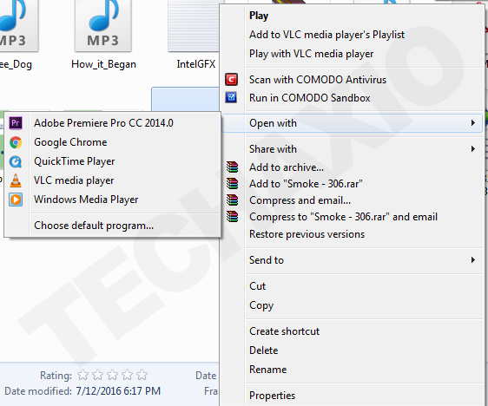Click the VLC cone icon
This screenshot has width=488, height=406.
pos(16,180)
